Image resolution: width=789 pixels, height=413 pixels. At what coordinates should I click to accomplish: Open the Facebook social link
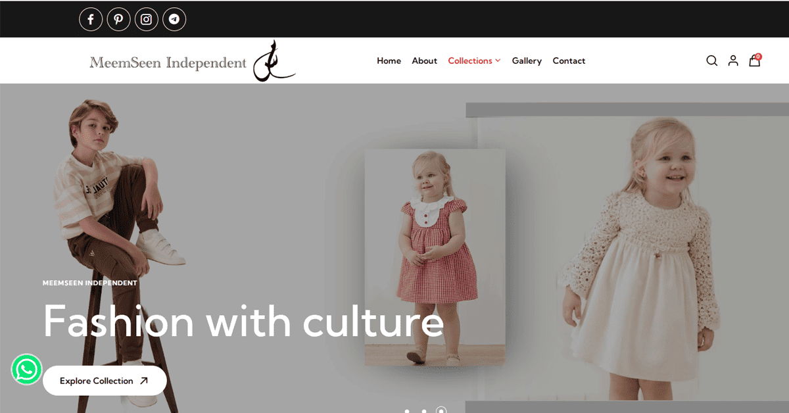click(x=91, y=19)
